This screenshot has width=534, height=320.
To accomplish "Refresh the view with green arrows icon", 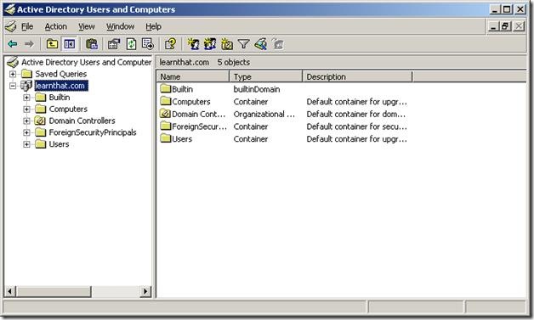I will (x=131, y=44).
